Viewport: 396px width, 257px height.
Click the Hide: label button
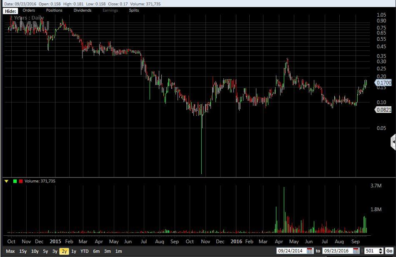click(11, 11)
